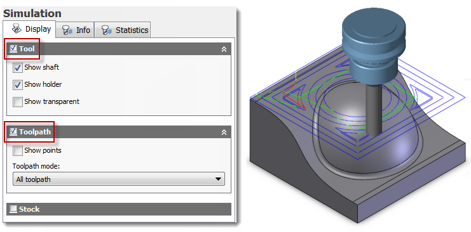Screen dimensions: 471x232
Task: Click the Statistics tab tool icon
Action: coord(107,30)
